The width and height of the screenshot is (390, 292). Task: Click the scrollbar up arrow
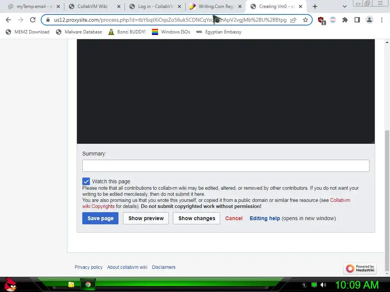point(387,43)
